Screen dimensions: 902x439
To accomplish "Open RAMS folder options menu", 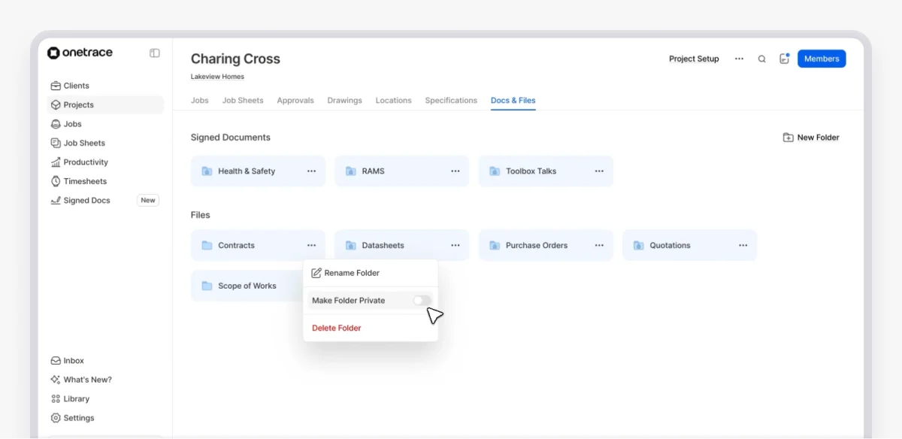I will point(456,171).
